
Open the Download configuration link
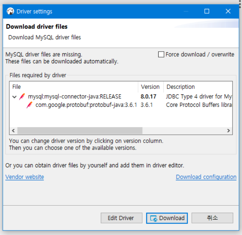pos(206,177)
